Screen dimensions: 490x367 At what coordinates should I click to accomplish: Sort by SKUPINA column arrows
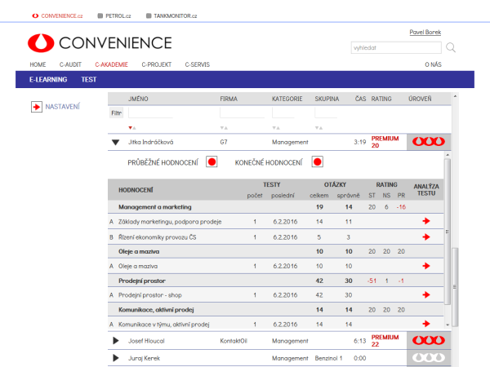318,128
